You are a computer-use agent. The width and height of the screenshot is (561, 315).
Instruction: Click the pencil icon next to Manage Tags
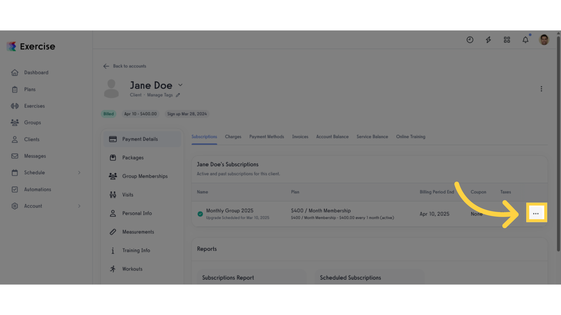pyautogui.click(x=178, y=95)
